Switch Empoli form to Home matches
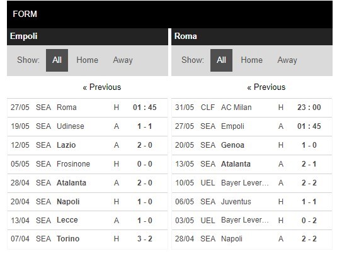337x259 pixels. click(88, 60)
